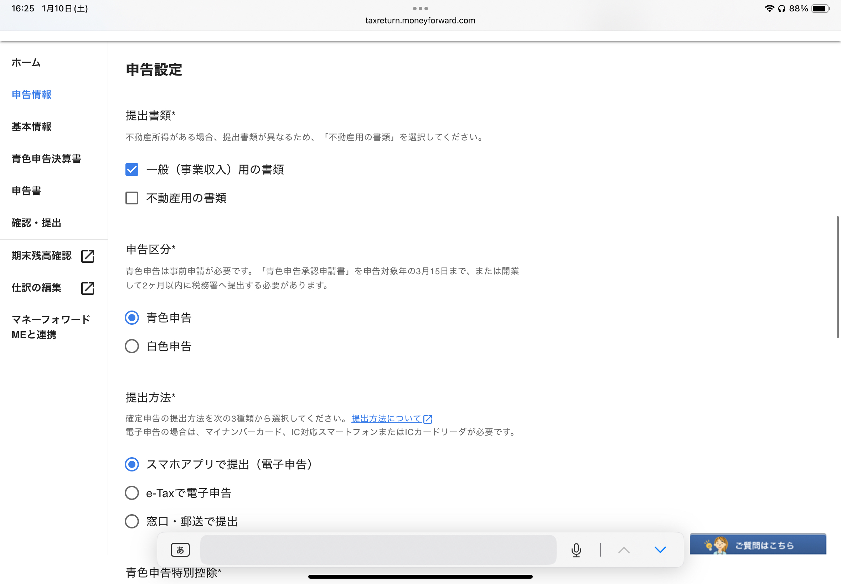This screenshot has width=841, height=584.
Task: Click the 申告設定 heading
Action: click(x=154, y=69)
